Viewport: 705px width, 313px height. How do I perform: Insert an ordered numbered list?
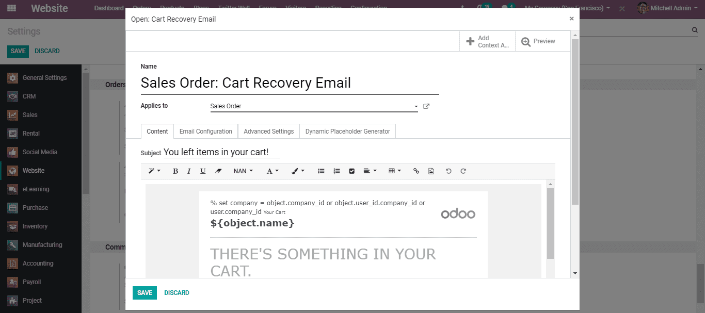pyautogui.click(x=337, y=171)
